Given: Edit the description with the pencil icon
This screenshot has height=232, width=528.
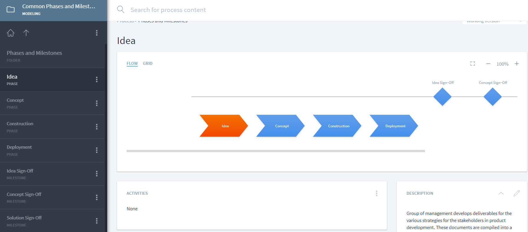Looking at the screenshot, I should [x=517, y=193].
